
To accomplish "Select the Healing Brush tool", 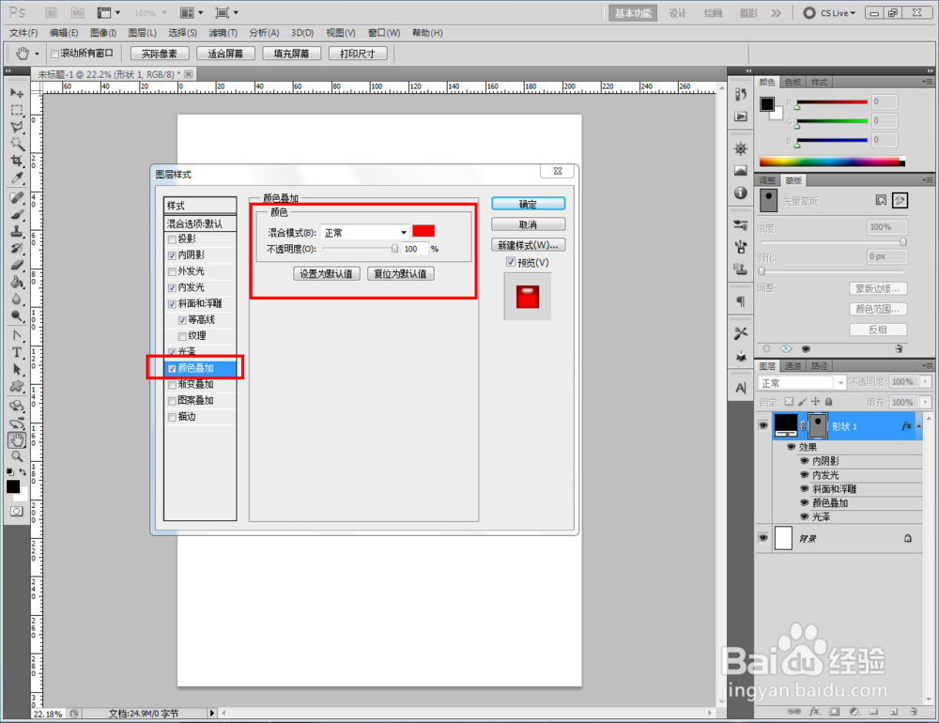I will (x=17, y=198).
